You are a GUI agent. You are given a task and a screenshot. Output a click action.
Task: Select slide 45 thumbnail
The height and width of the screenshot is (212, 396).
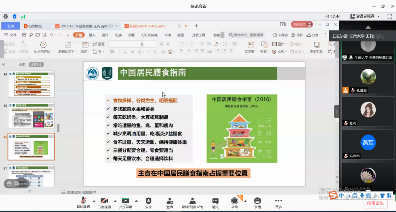[31, 115]
